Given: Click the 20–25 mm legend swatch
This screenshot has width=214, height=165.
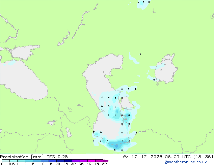Looking at the screenshot, I should 60,161.
